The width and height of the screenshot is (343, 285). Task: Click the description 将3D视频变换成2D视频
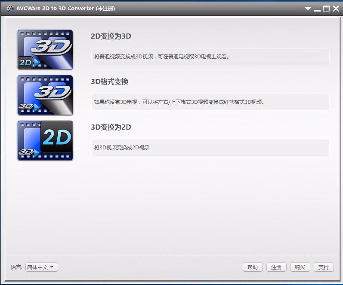210,148
